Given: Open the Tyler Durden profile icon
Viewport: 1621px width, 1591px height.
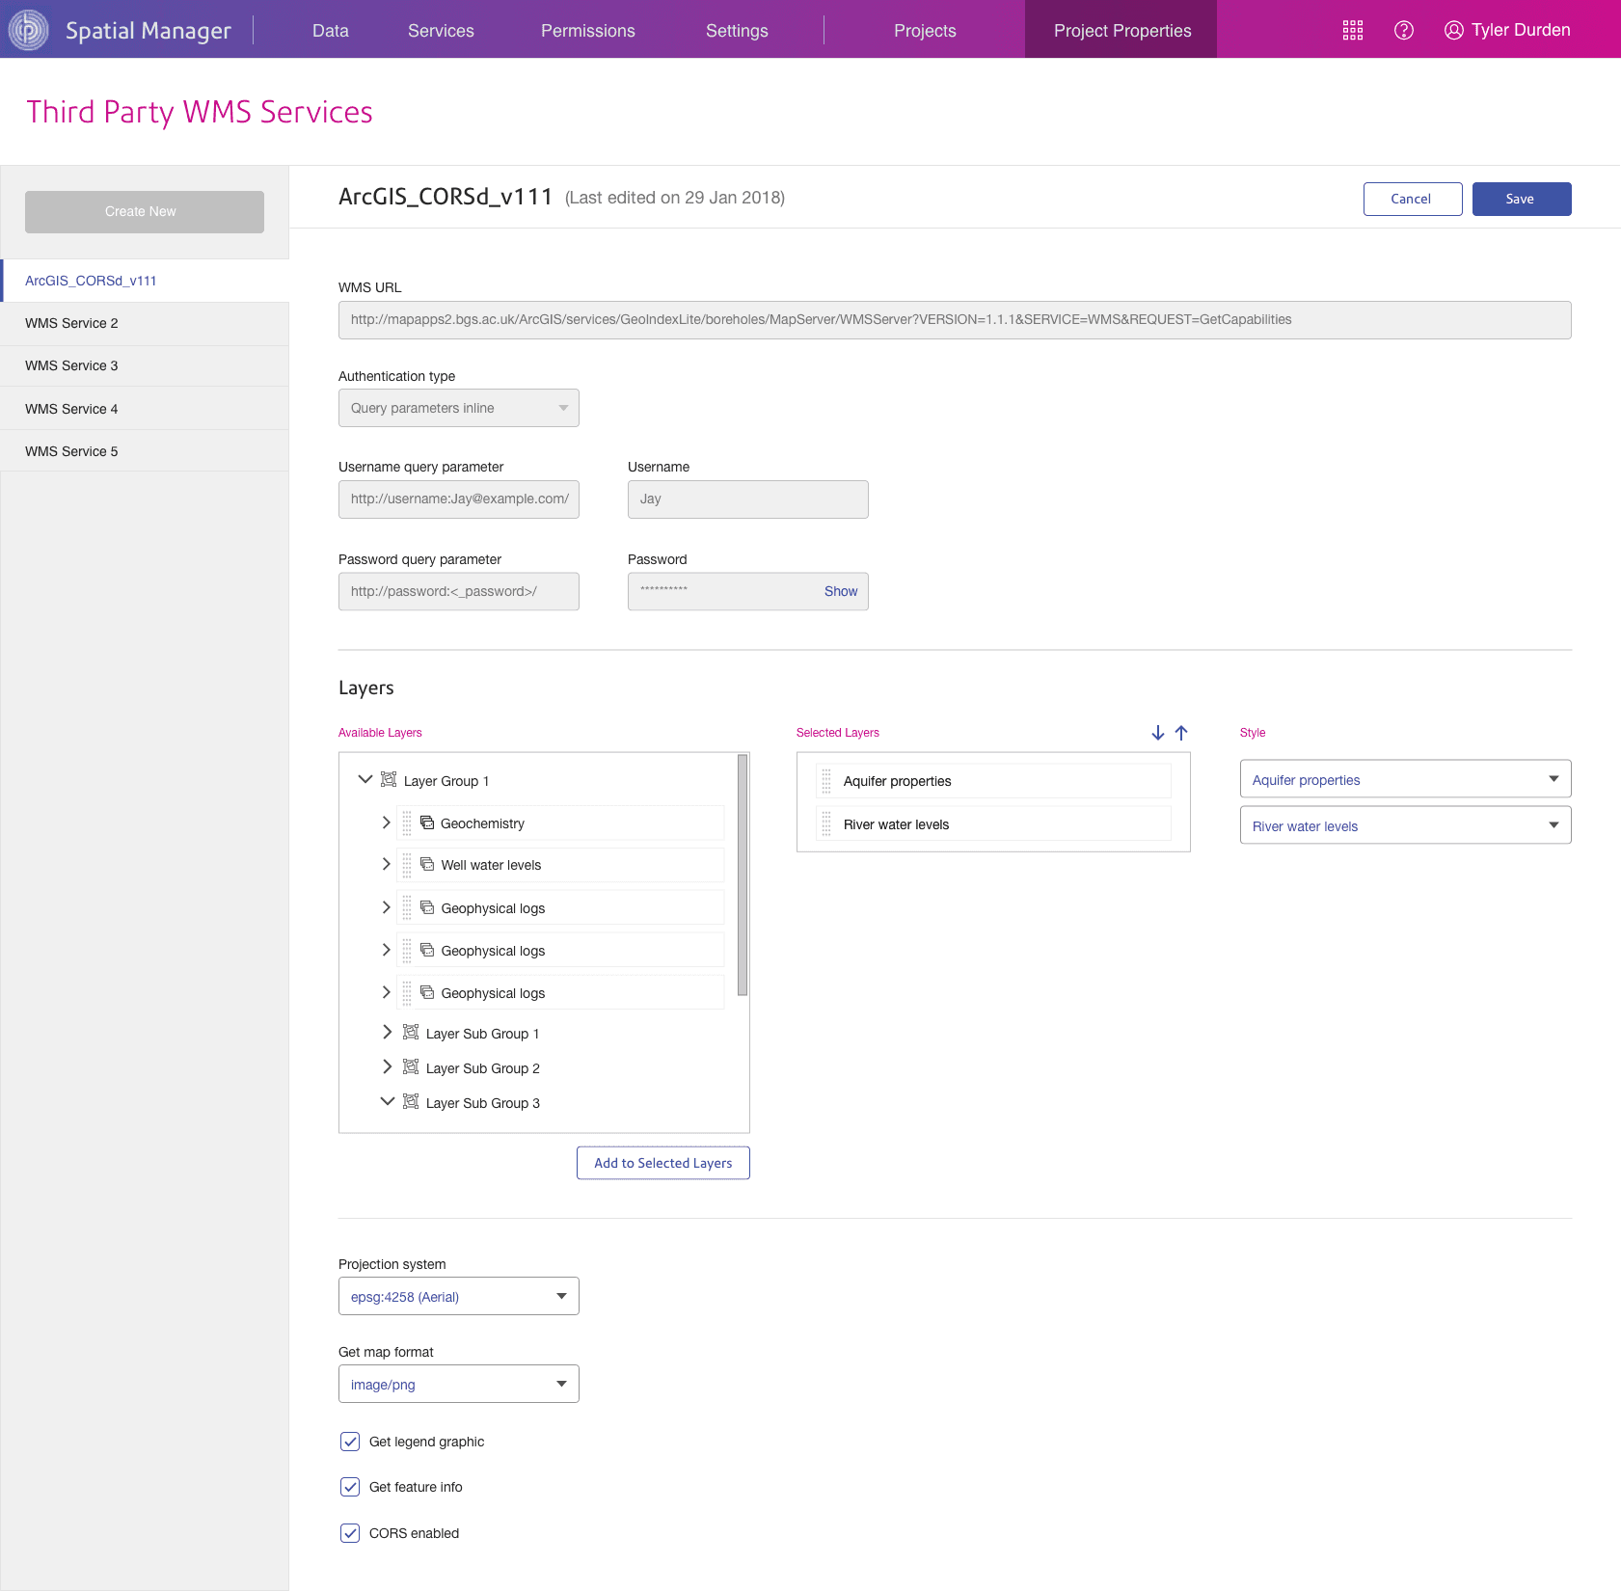Looking at the screenshot, I should pos(1453,30).
